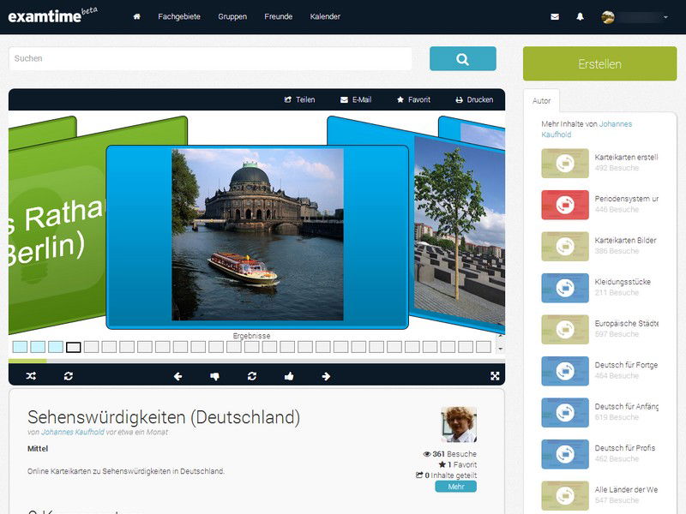Image resolution: width=686 pixels, height=514 pixels.
Task: Open the Kalender menu
Action: [325, 16]
